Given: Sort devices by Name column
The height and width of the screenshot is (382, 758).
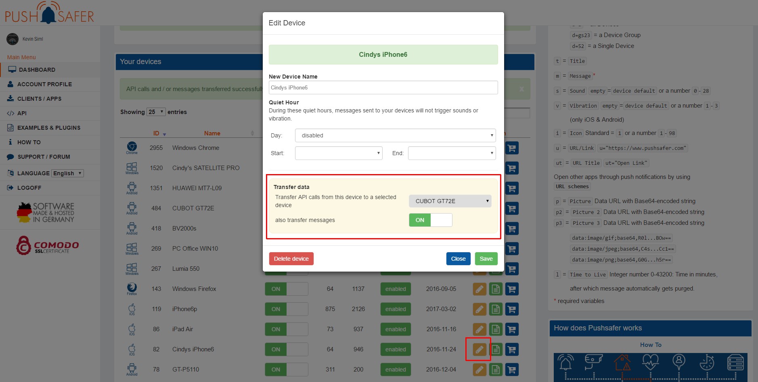Looking at the screenshot, I should [x=212, y=133].
